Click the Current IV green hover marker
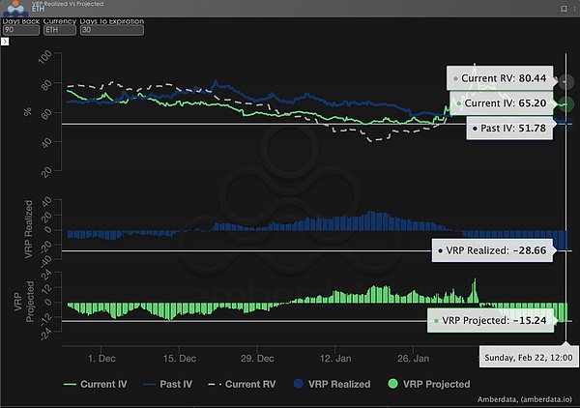The width and height of the screenshot is (580, 408). 566,102
